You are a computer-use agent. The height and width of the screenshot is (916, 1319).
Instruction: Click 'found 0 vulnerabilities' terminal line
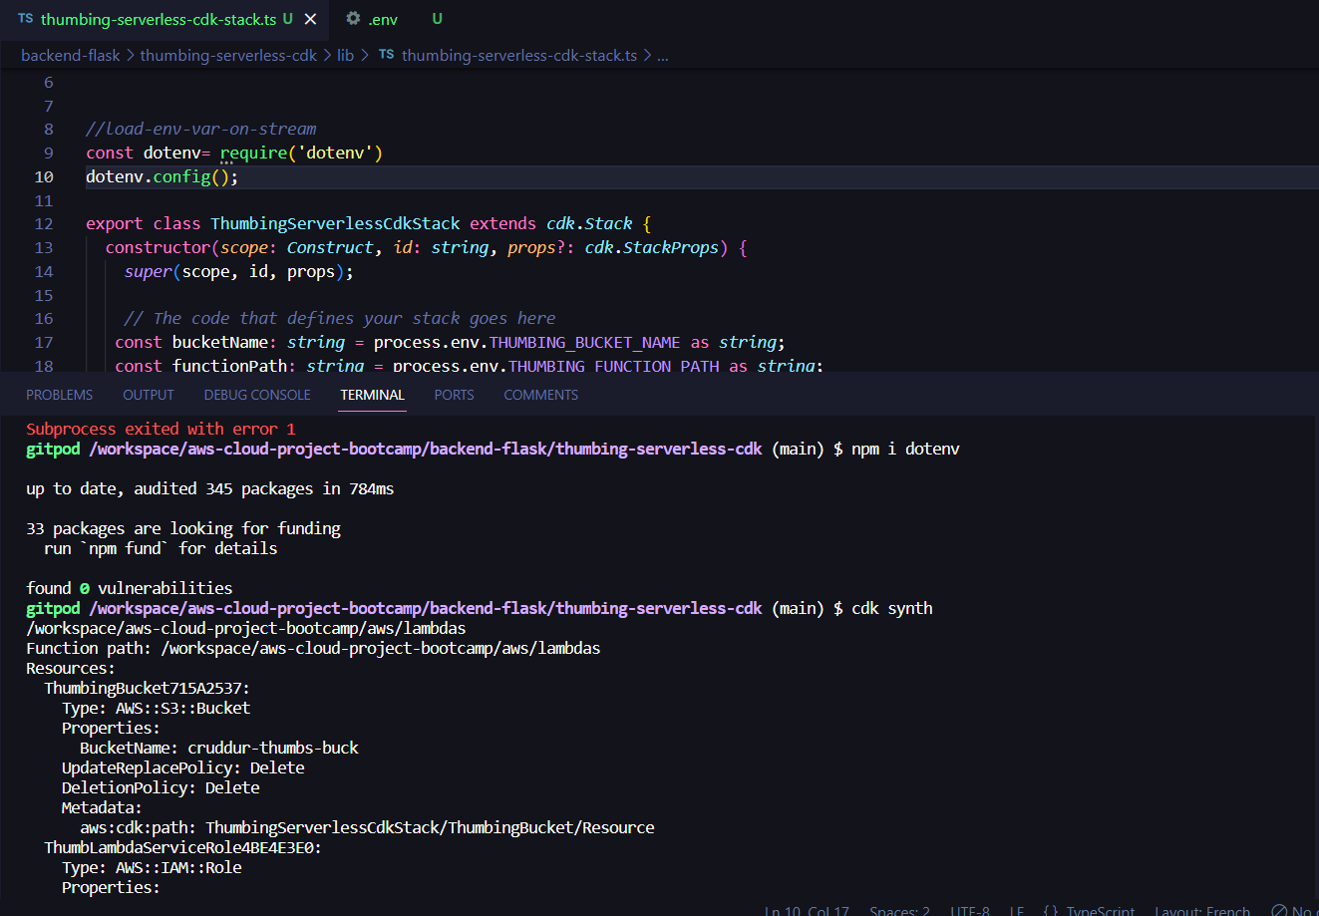(x=130, y=589)
